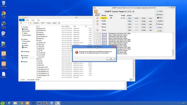Open the Home ribbon tab
187x105 pixels.
click(27, 20)
